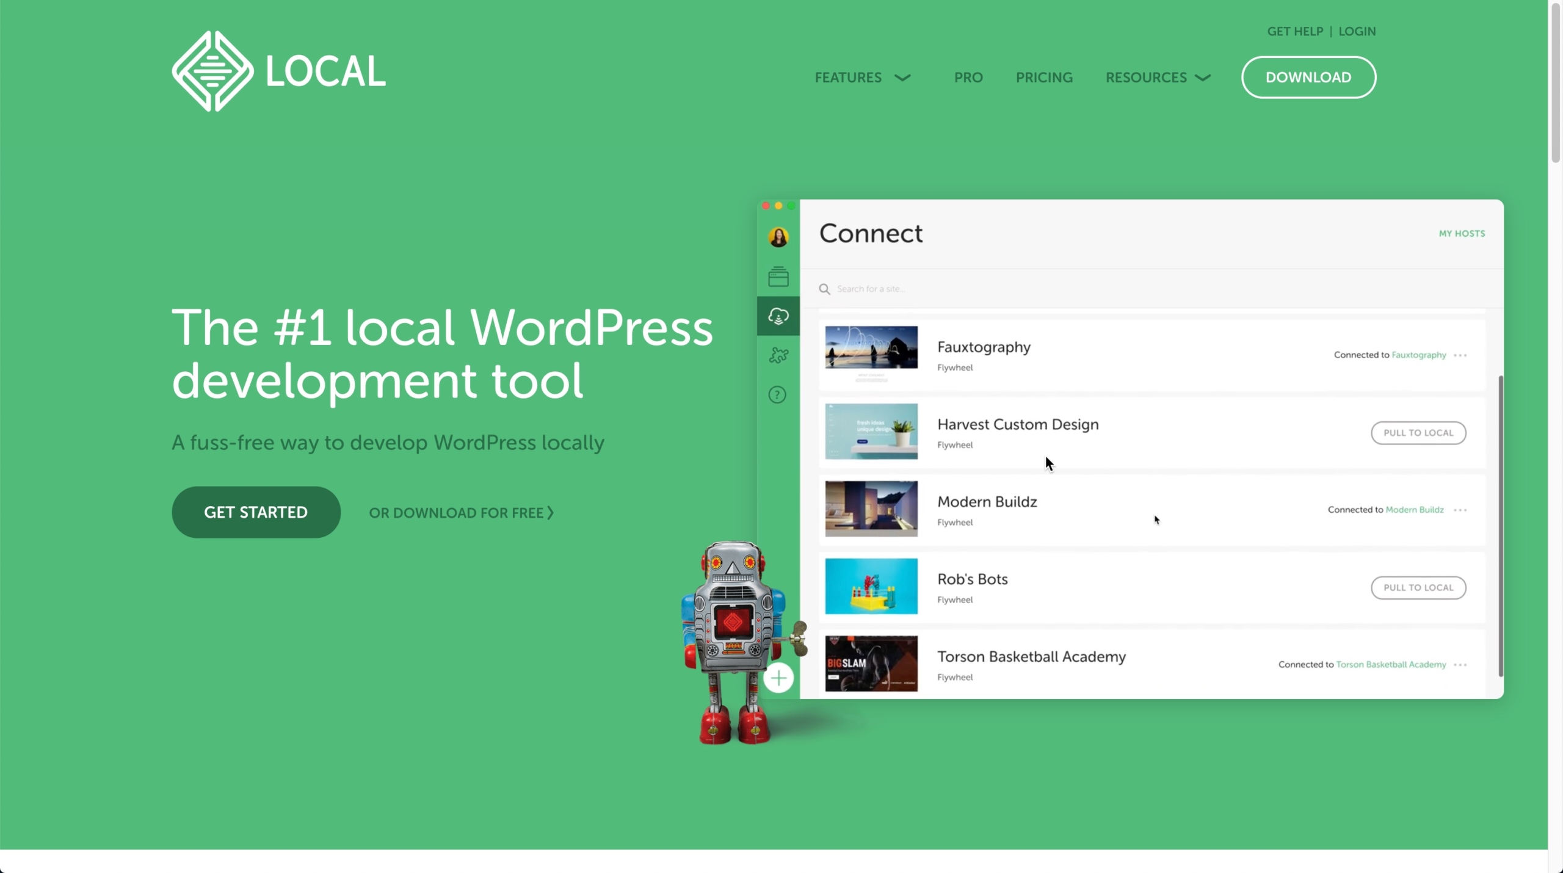1563x873 pixels.
Task: Click Or Download For Free link
Action: (461, 513)
